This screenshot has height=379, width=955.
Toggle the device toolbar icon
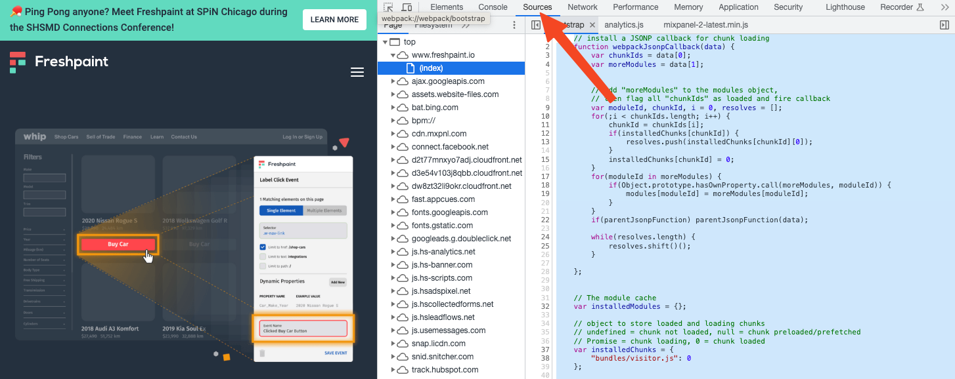407,7
